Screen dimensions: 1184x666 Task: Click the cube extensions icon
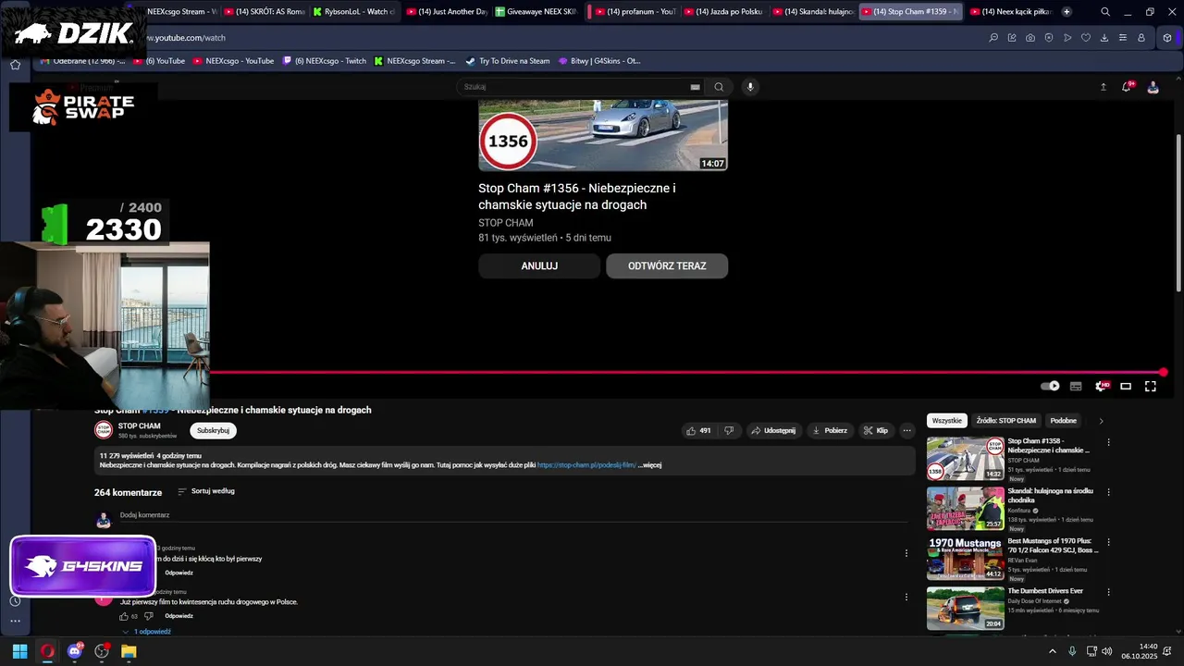1167,38
